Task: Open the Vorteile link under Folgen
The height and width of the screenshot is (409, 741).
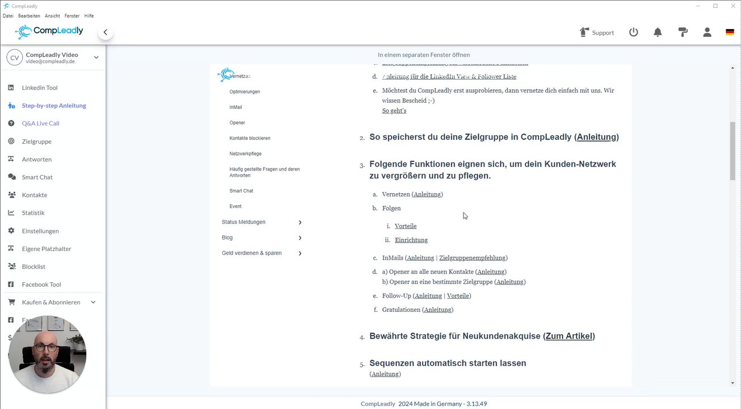Action: pos(406,226)
